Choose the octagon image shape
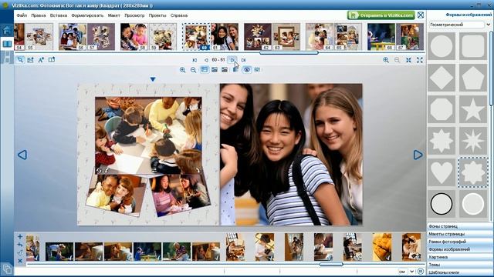Image resolution: width=494 pixels, height=277 pixels. (442, 109)
